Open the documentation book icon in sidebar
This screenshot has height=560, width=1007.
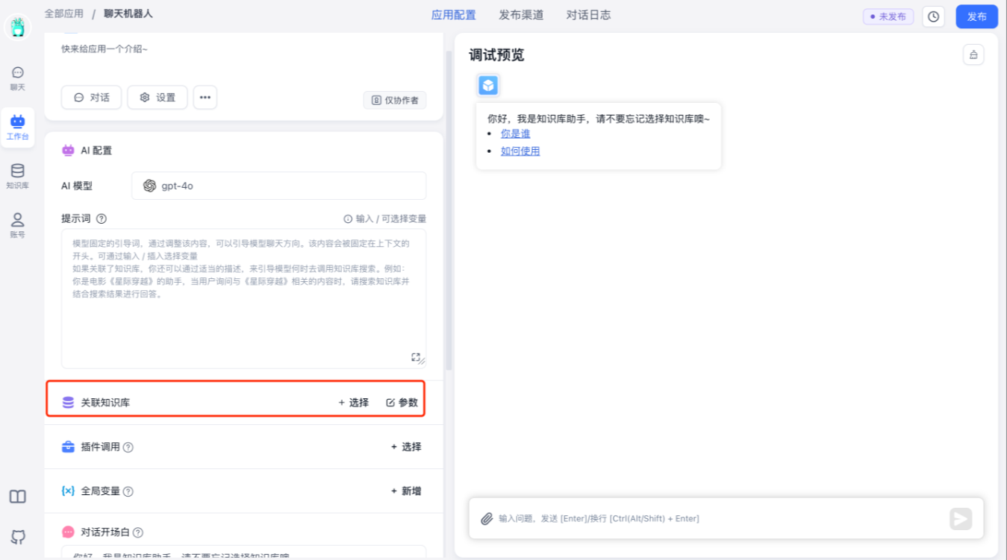(18, 497)
